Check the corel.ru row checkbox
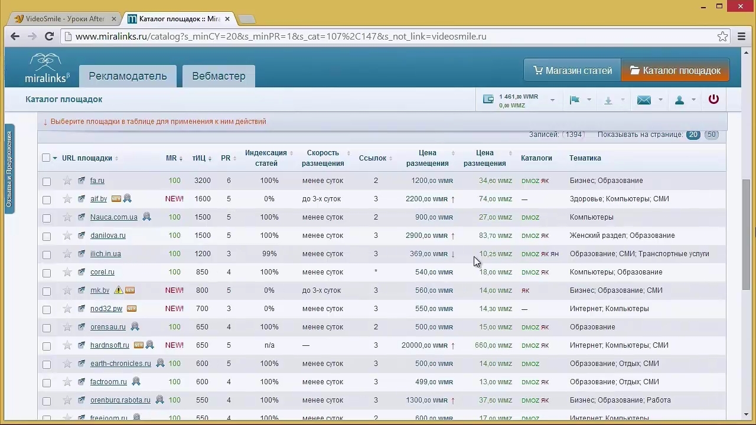This screenshot has height=425, width=756. [x=47, y=273]
